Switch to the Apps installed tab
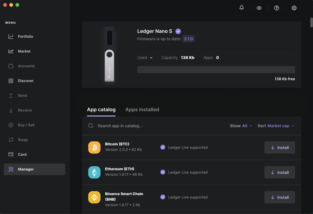Screen dimensions: 313x214 142,110
